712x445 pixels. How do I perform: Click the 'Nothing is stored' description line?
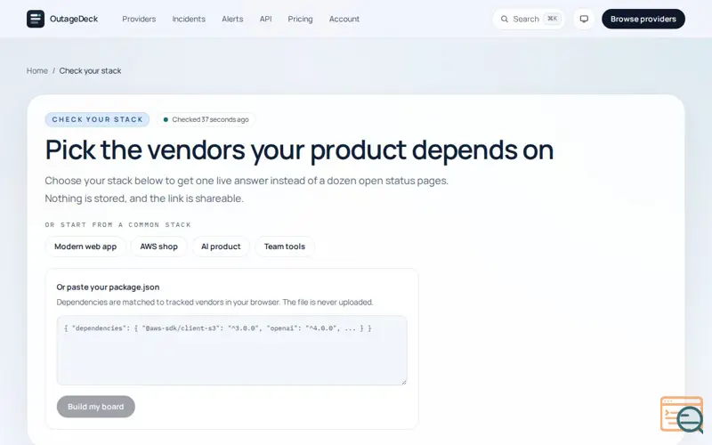coord(144,198)
